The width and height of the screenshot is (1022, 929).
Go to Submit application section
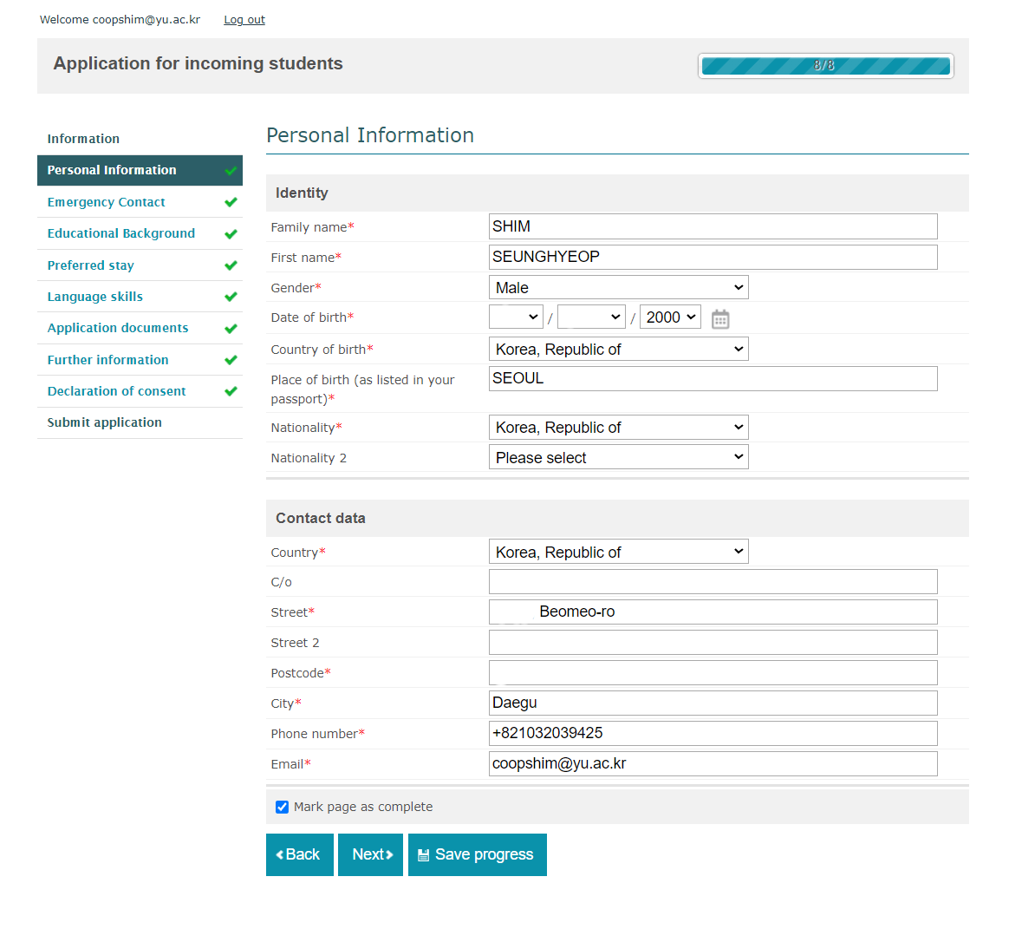pyautogui.click(x=104, y=422)
